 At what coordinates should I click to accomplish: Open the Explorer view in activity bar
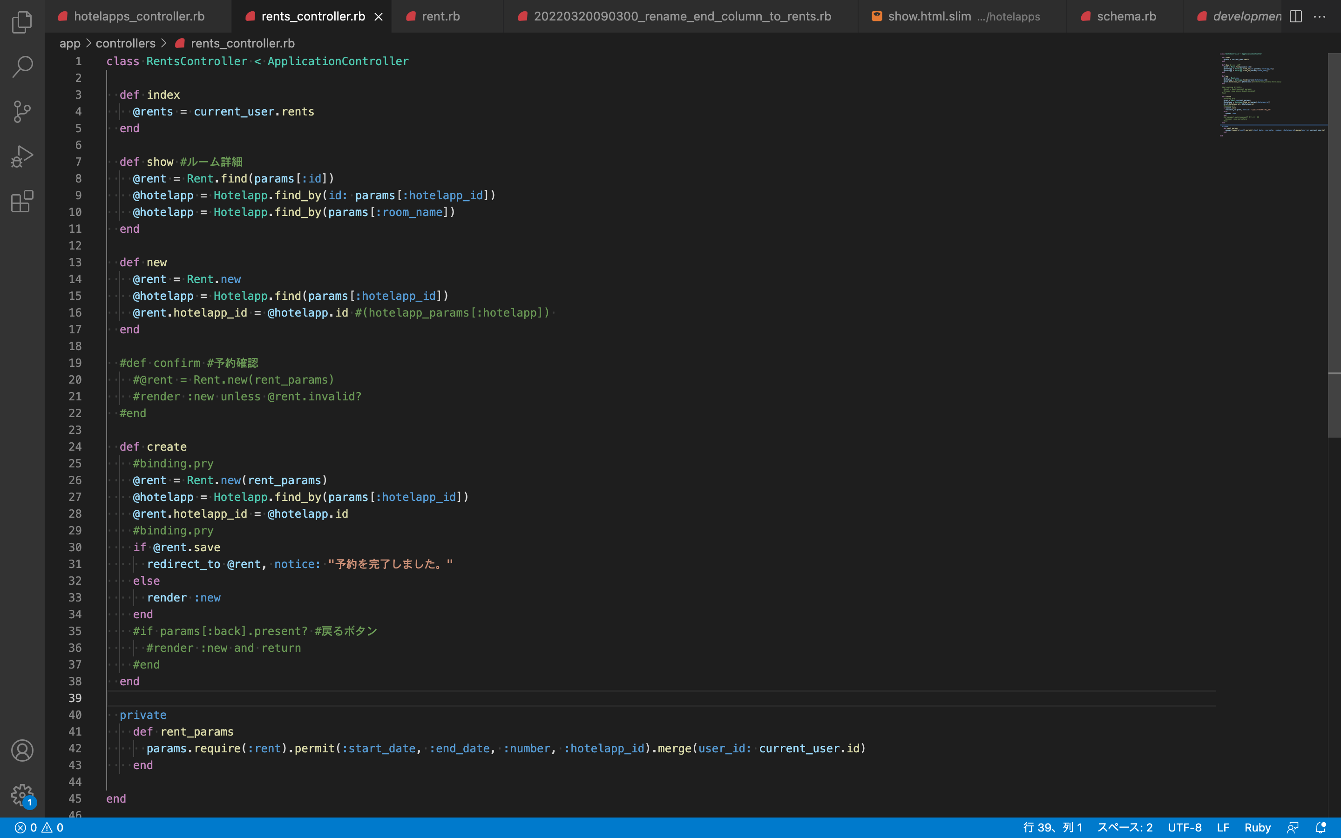click(22, 22)
